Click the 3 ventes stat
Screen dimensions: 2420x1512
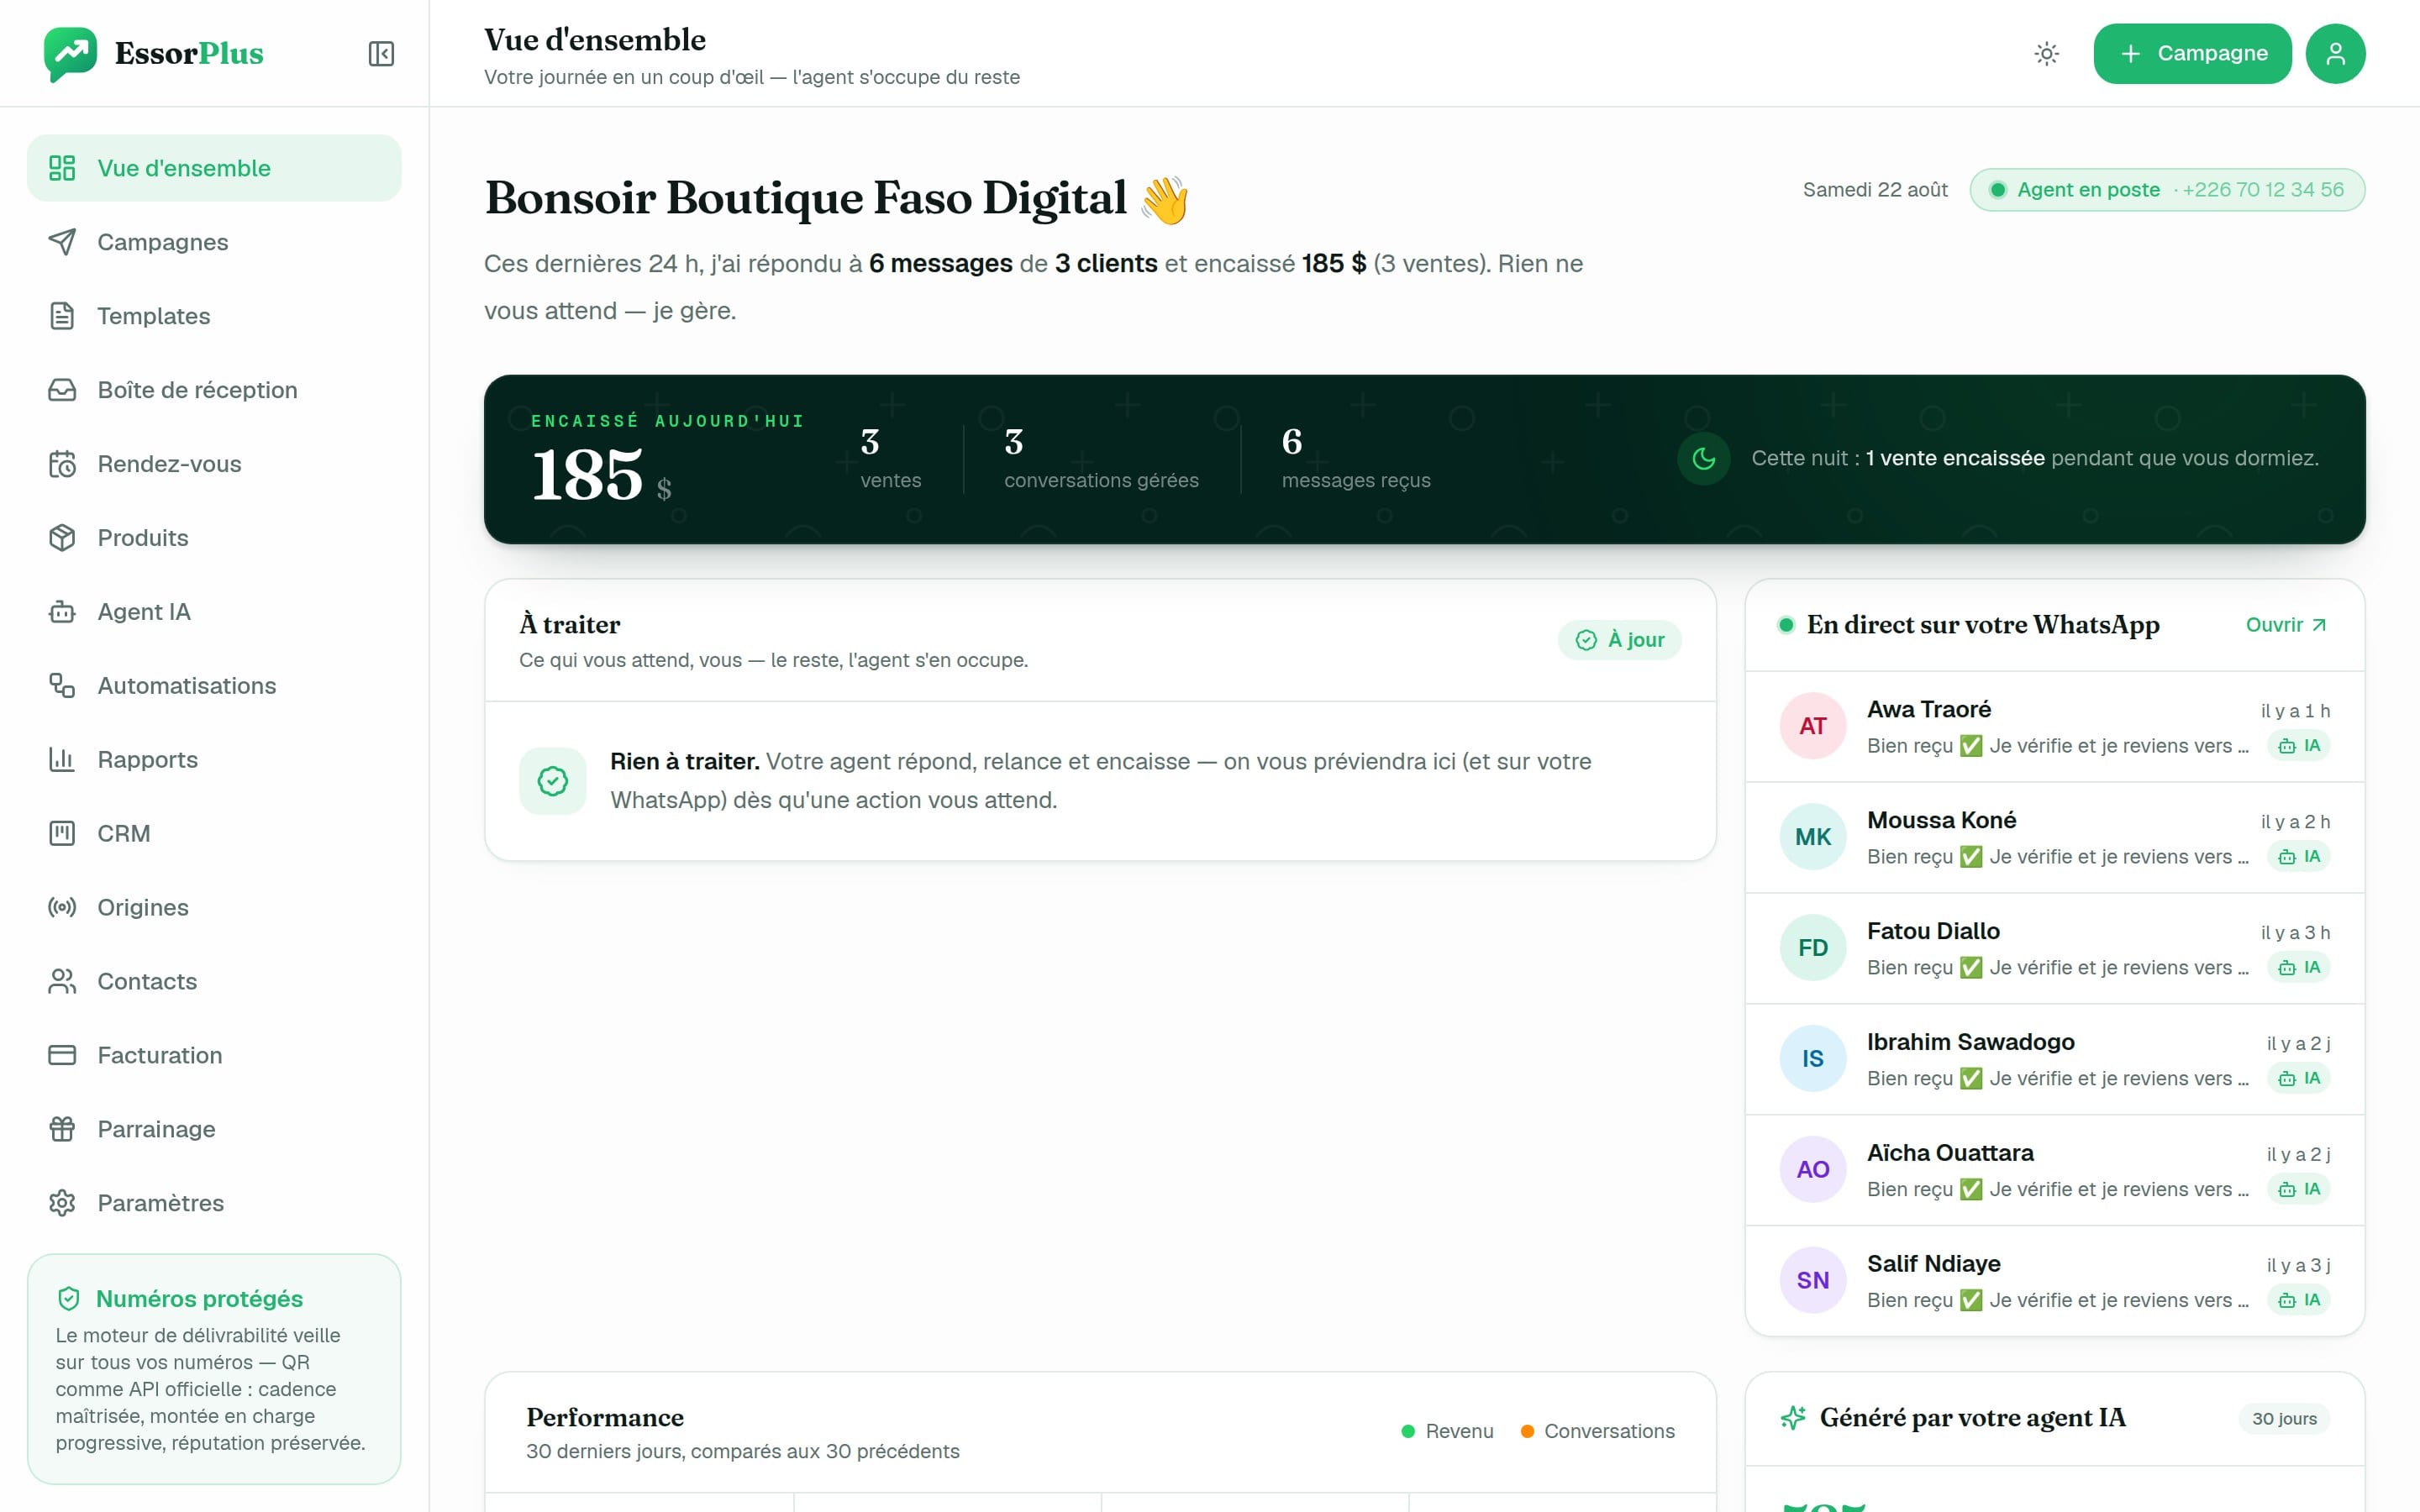point(890,459)
